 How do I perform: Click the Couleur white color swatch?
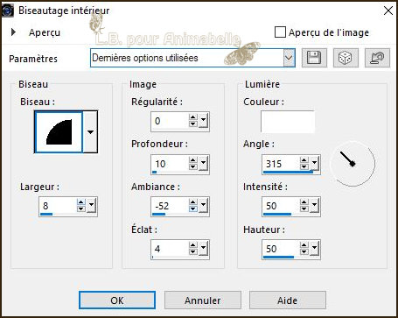click(x=288, y=122)
